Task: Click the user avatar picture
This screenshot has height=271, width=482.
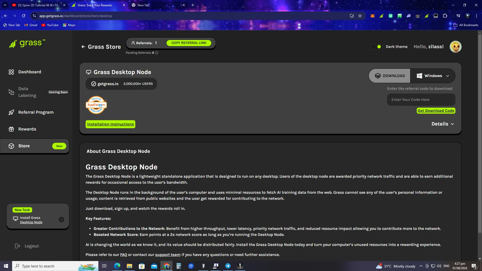Action: tap(455, 47)
